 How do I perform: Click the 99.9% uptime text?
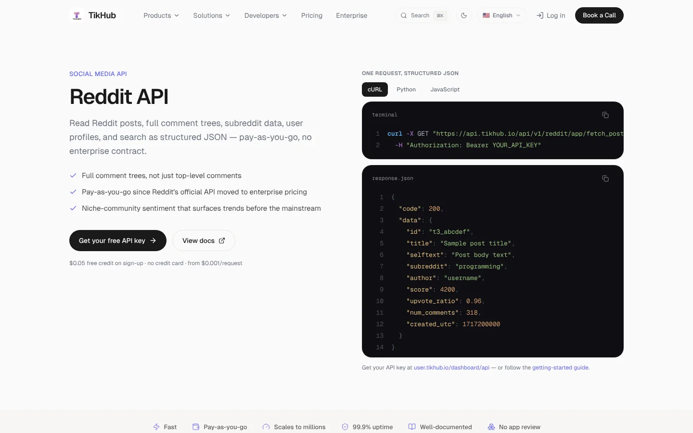[372, 427]
